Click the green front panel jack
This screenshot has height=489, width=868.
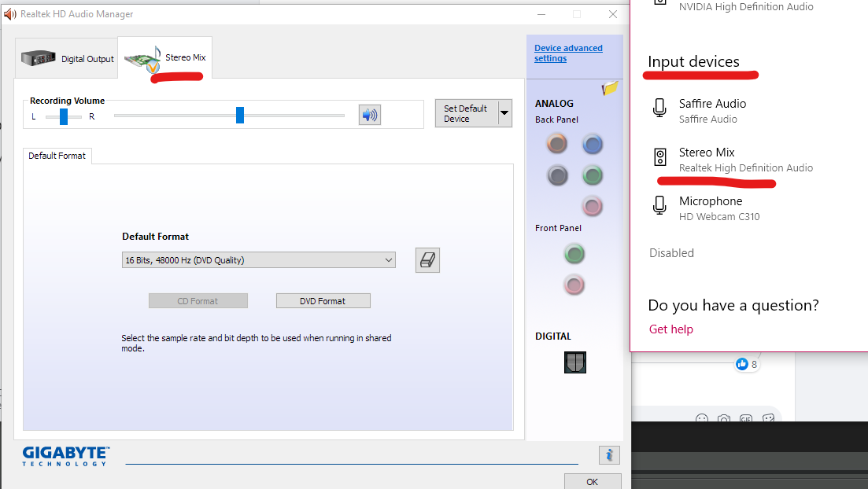point(574,254)
